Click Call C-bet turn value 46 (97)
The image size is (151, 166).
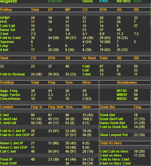(71, 151)
